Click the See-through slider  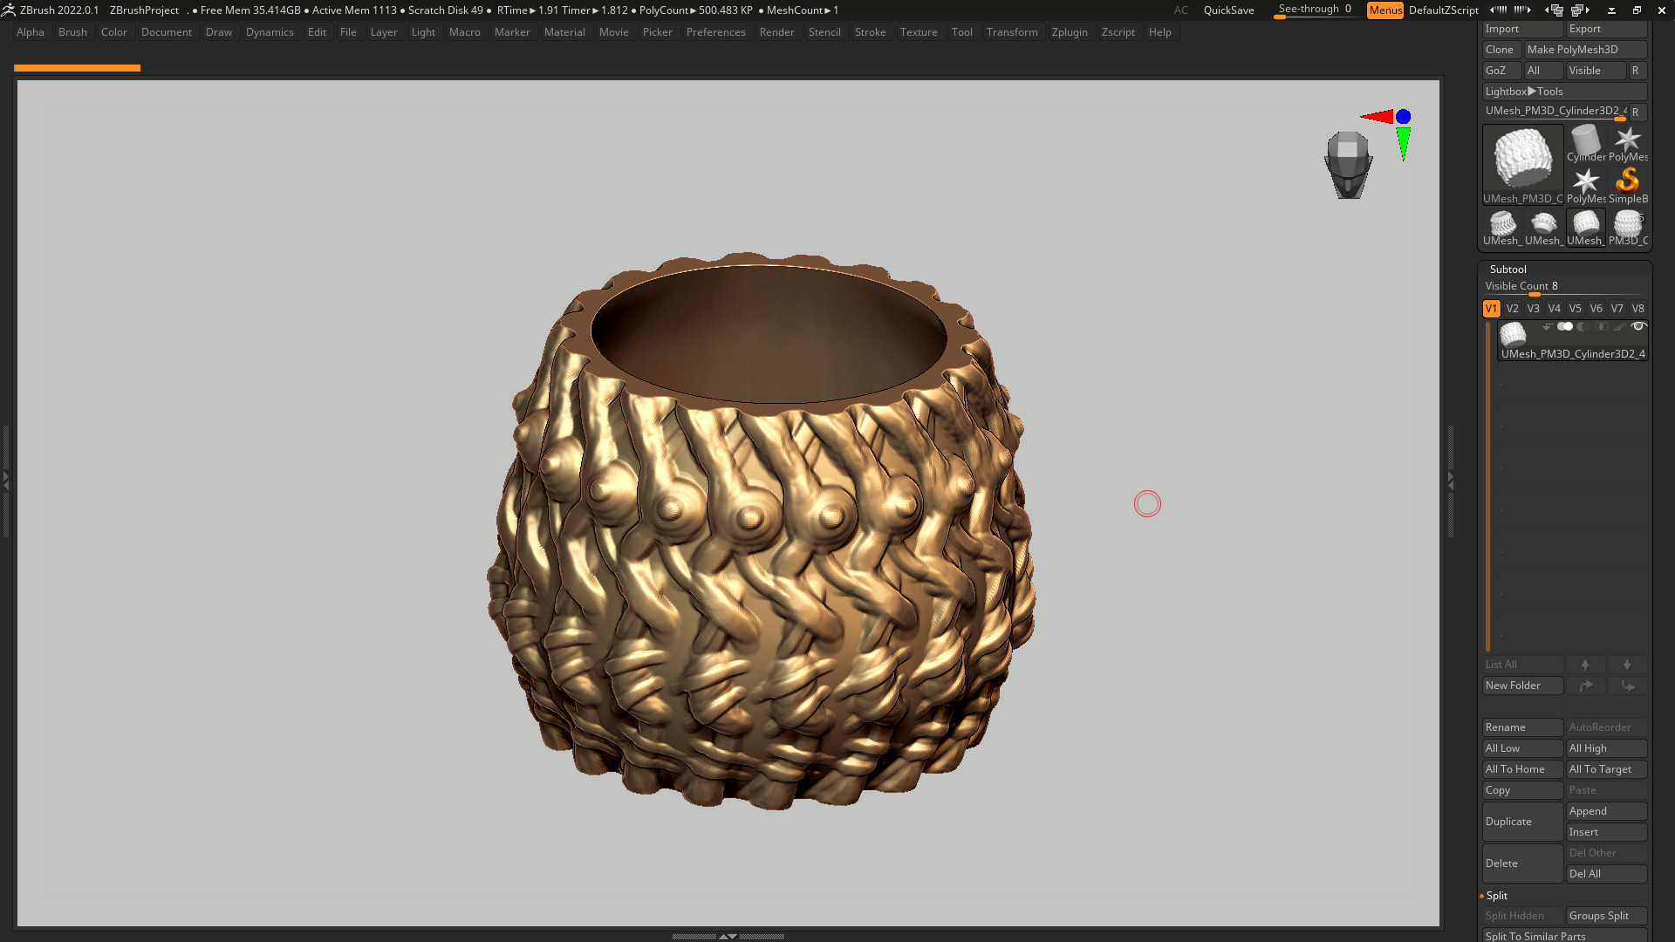(x=1315, y=10)
